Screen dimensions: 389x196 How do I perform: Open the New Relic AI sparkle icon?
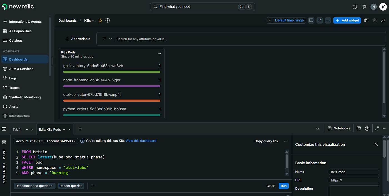pyautogui.click(x=383, y=7)
